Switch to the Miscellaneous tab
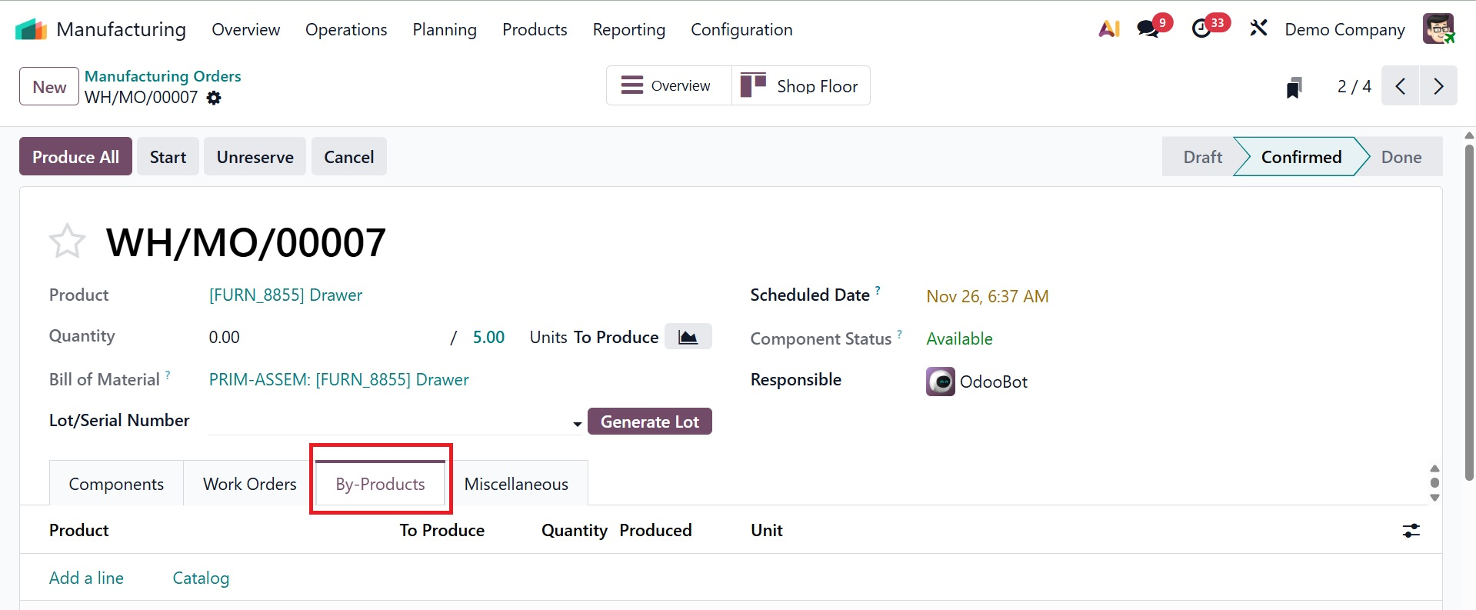 coord(516,484)
